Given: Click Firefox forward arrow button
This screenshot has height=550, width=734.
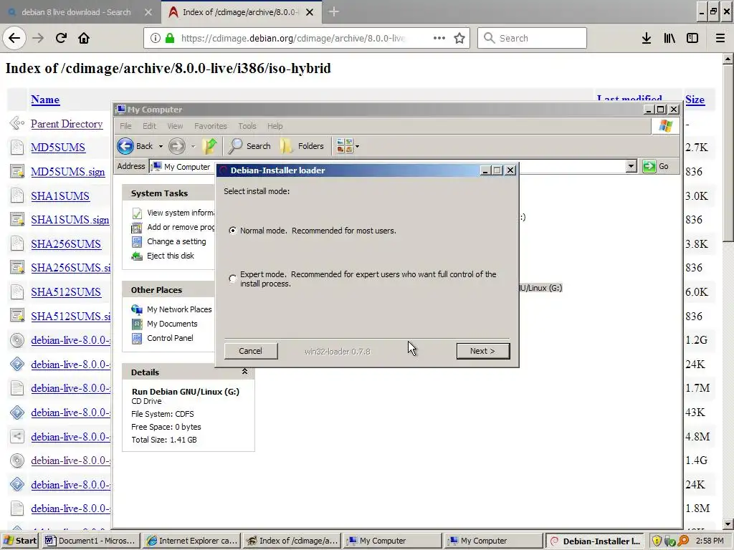Looking at the screenshot, I should (x=38, y=38).
